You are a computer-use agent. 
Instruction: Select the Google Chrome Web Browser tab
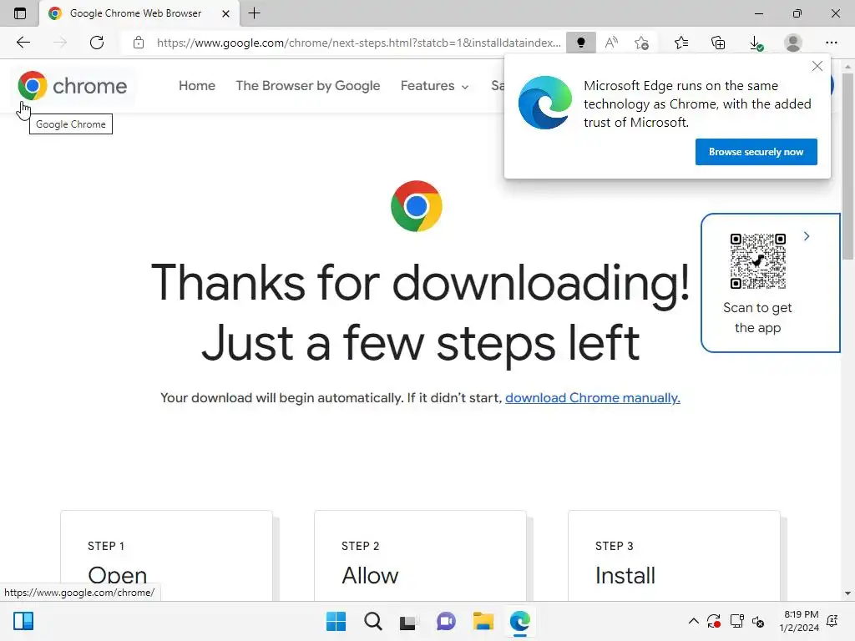click(135, 13)
